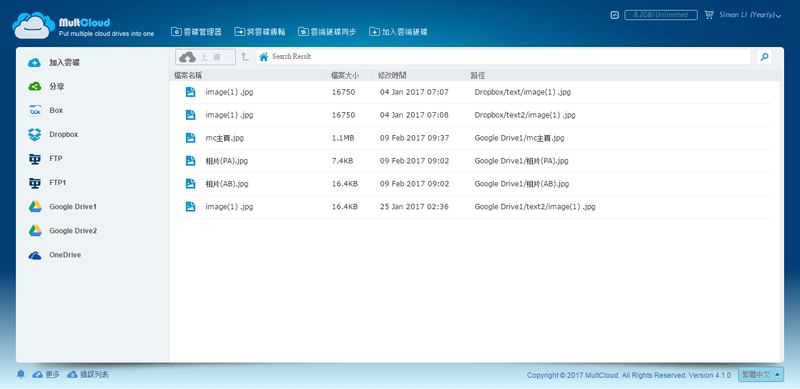Click 加入雲碟 in the sidebar
Image resolution: width=800 pixels, height=389 pixels.
click(64, 62)
